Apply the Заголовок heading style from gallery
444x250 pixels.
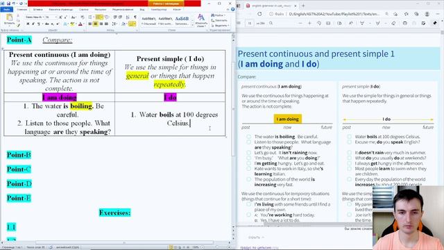(182, 22)
